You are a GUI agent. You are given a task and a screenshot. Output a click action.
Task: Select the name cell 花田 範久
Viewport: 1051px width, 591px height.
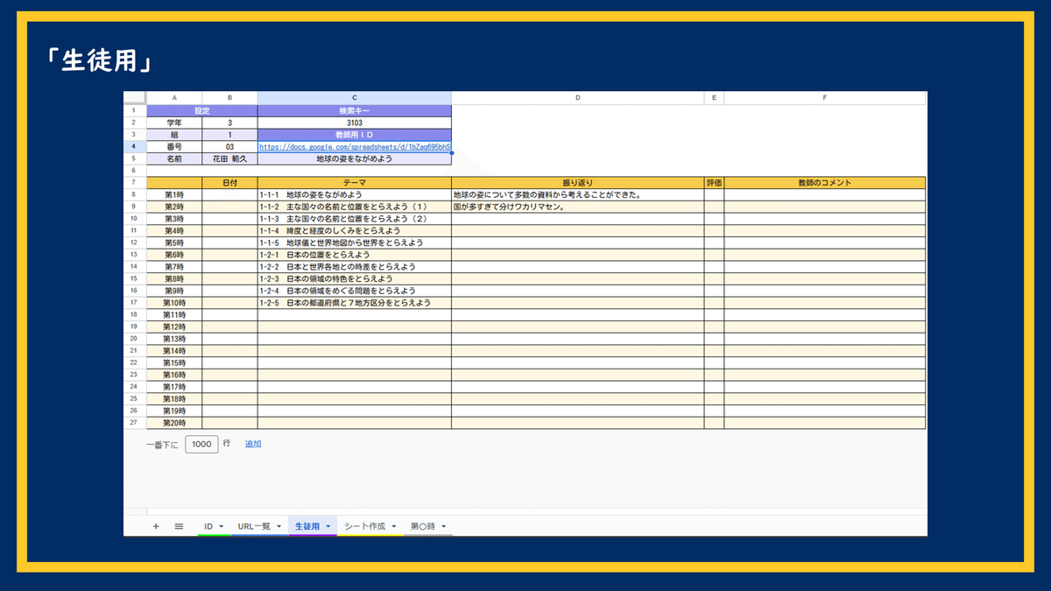[x=230, y=159]
